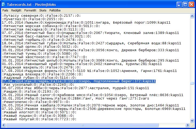Click the vertical scrollbar thumb

[x=192, y=83]
